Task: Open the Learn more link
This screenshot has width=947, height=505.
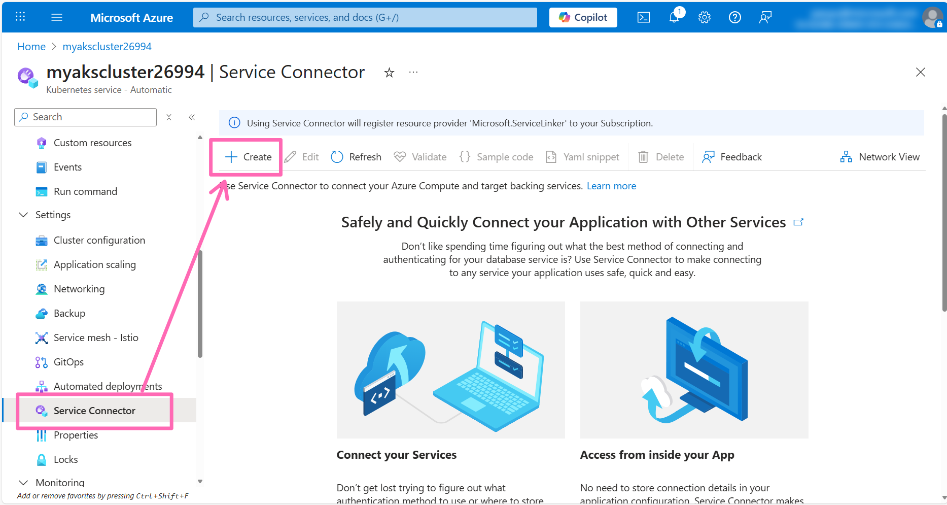Action: point(611,186)
